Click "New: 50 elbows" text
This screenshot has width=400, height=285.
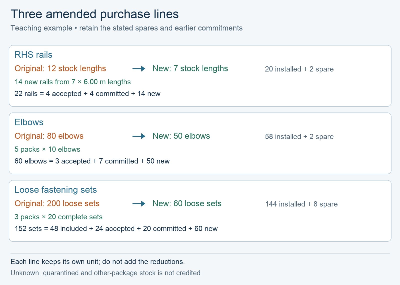click(x=181, y=136)
